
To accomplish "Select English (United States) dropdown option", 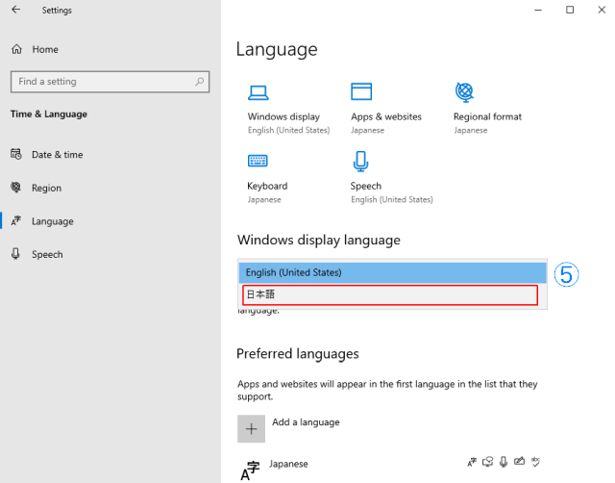I will (x=392, y=272).
